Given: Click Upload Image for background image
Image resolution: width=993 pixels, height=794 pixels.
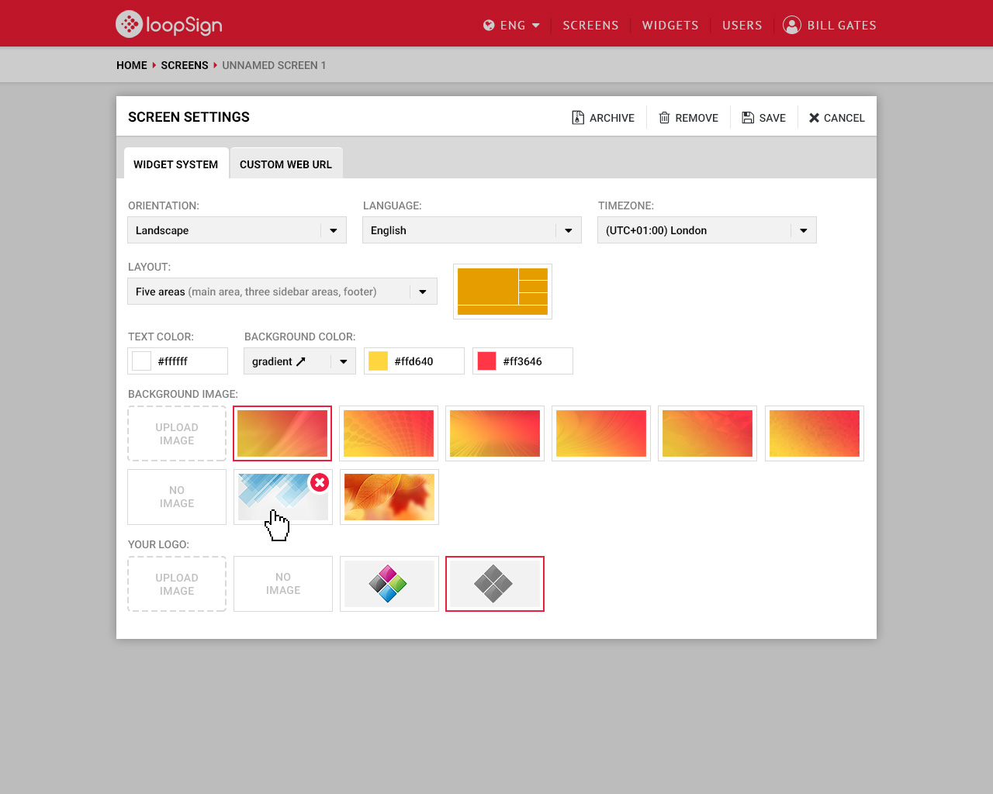Looking at the screenshot, I should pyautogui.click(x=177, y=433).
